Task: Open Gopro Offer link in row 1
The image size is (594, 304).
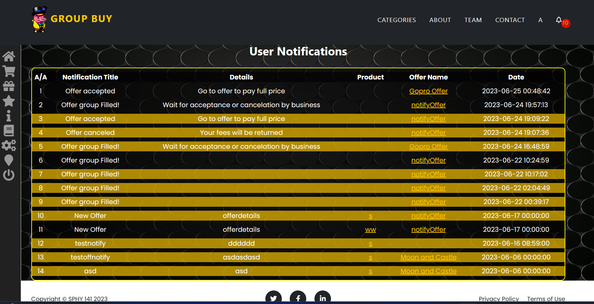Action: pyautogui.click(x=428, y=91)
